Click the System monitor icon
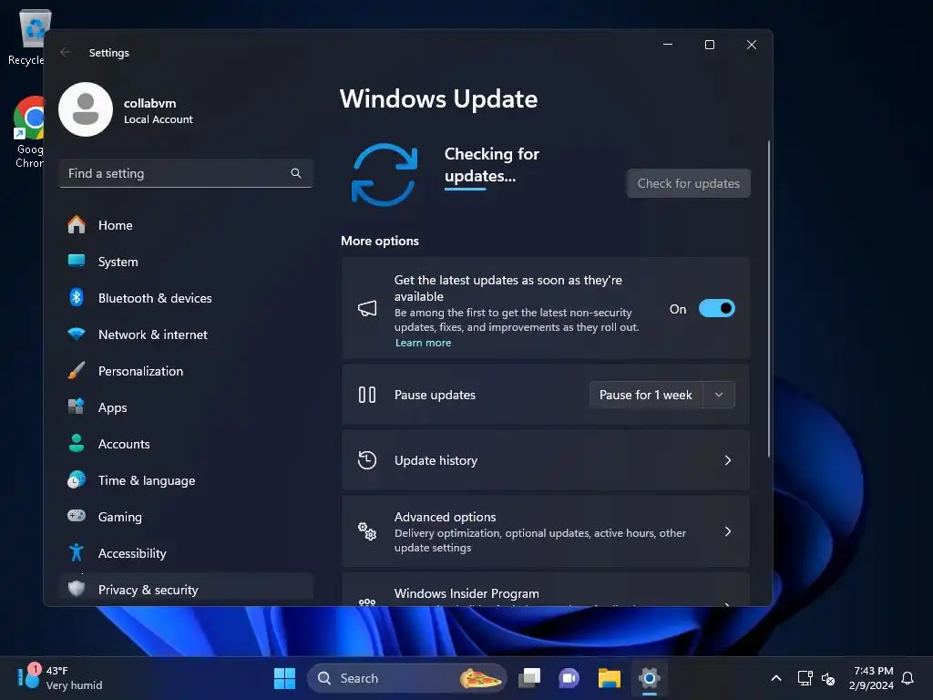This screenshot has width=933, height=700. pos(77,261)
